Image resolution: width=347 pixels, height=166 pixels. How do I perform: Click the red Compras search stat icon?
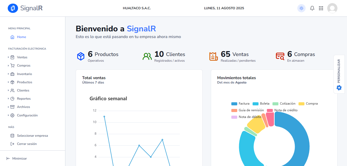280,56
